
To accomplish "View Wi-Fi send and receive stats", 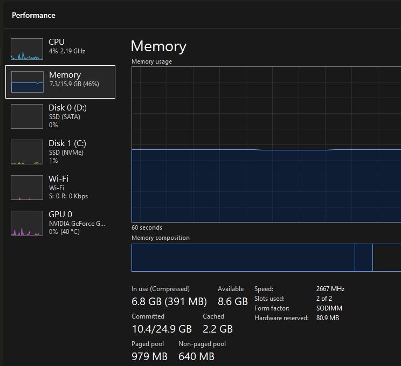I will (x=60, y=188).
